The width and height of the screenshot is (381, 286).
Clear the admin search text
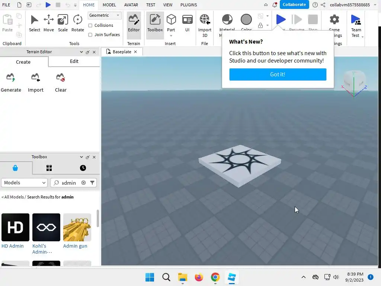[84, 182]
